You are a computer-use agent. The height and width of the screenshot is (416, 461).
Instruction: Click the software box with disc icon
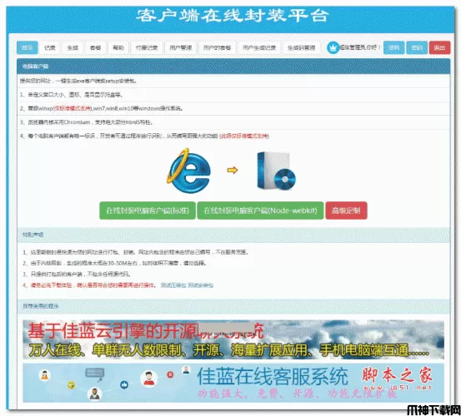(276, 171)
